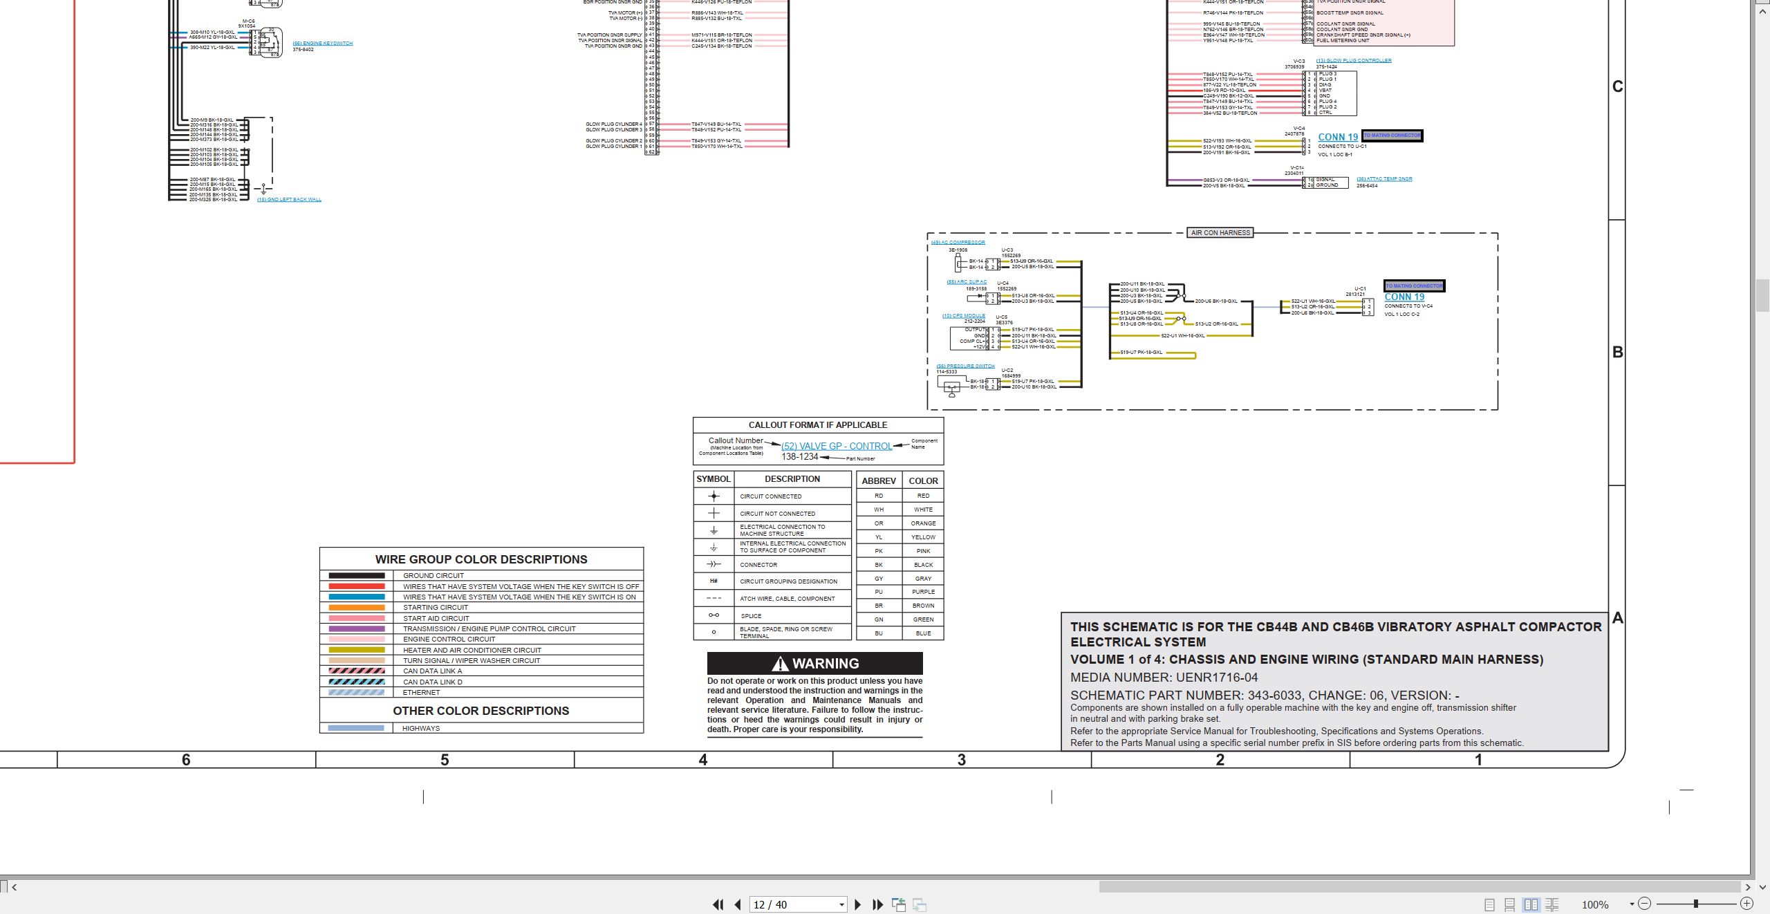Viewport: 1770px width, 914px height.
Task: Go to the next page
Action: click(858, 904)
